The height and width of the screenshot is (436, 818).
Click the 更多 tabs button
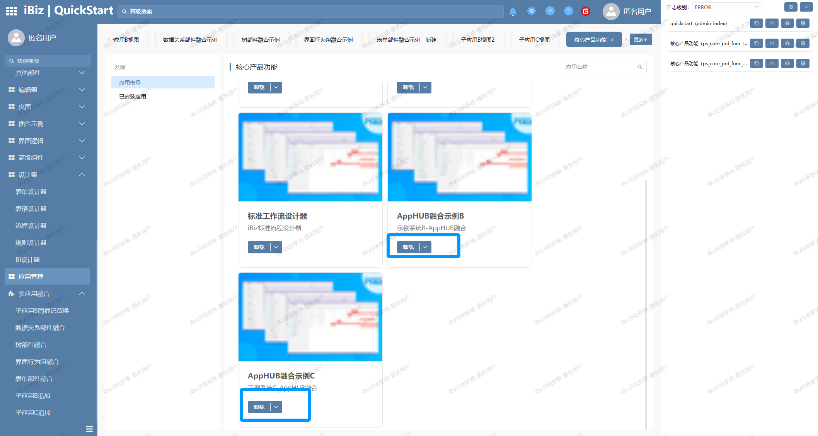[x=640, y=39]
